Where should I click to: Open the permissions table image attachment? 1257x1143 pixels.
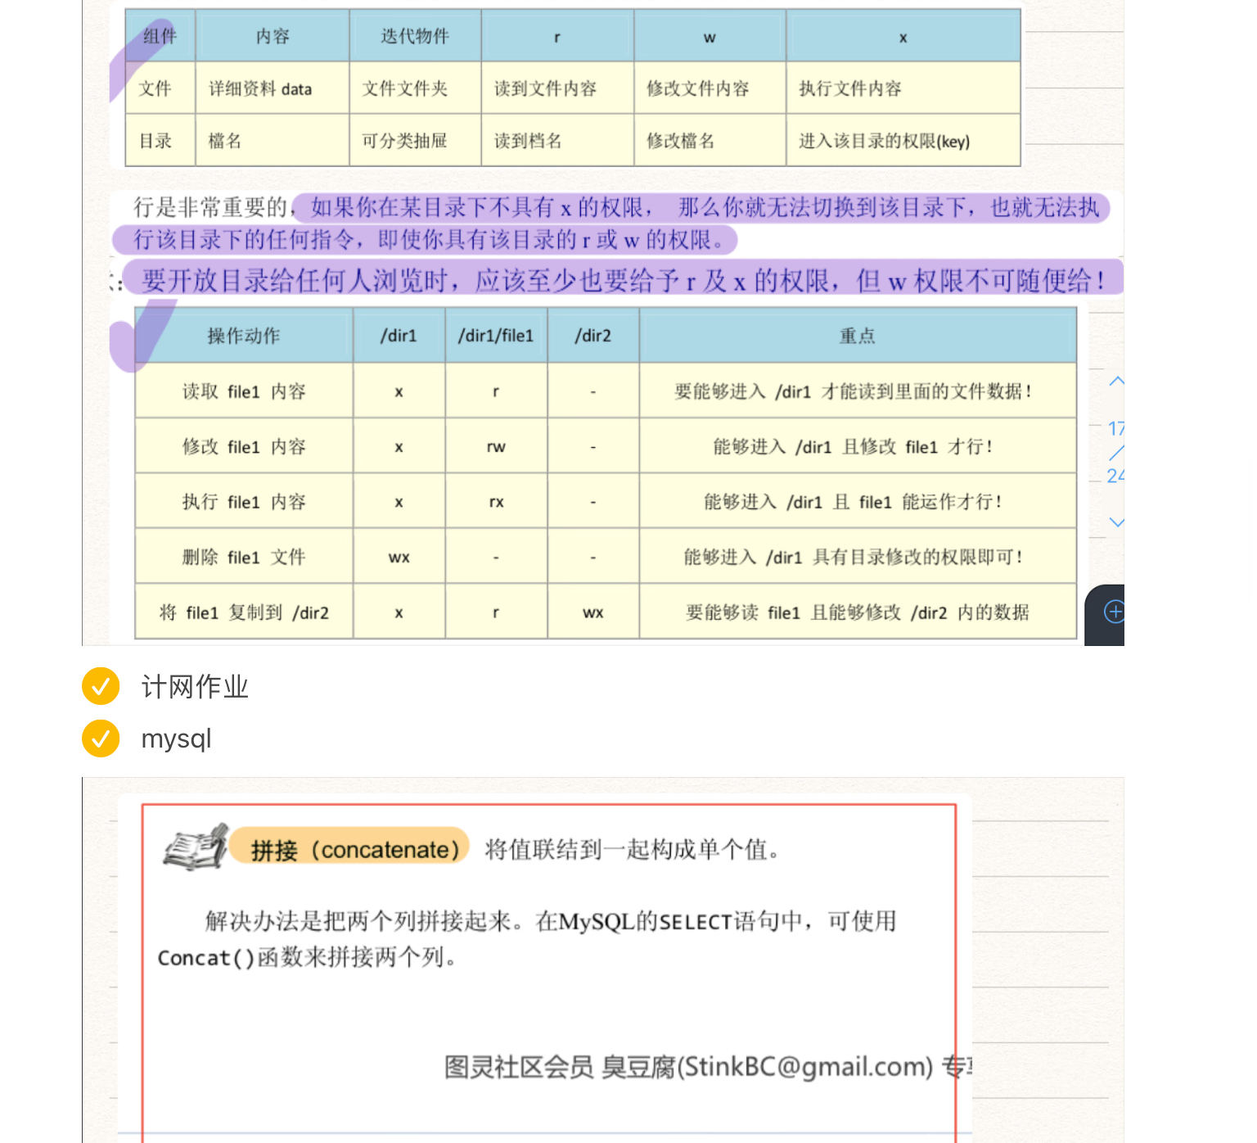[603, 323]
